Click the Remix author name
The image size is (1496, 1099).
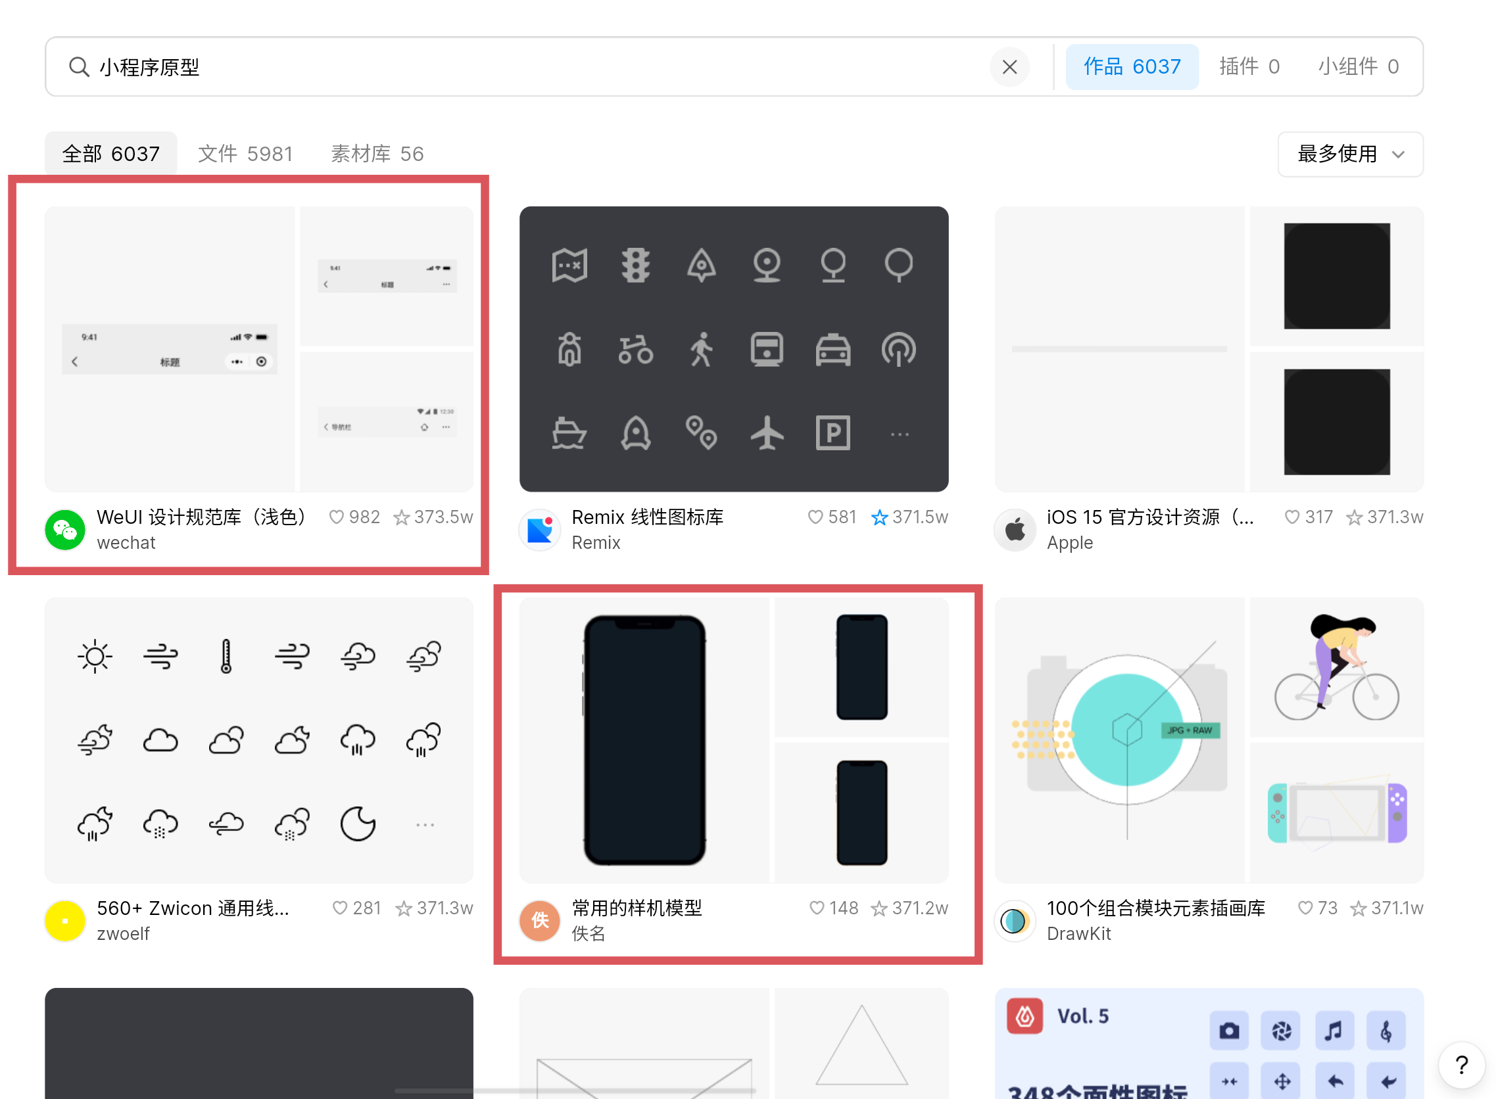point(596,543)
